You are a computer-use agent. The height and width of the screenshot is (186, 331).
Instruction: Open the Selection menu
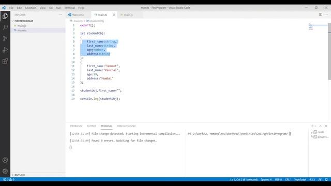[31, 8]
